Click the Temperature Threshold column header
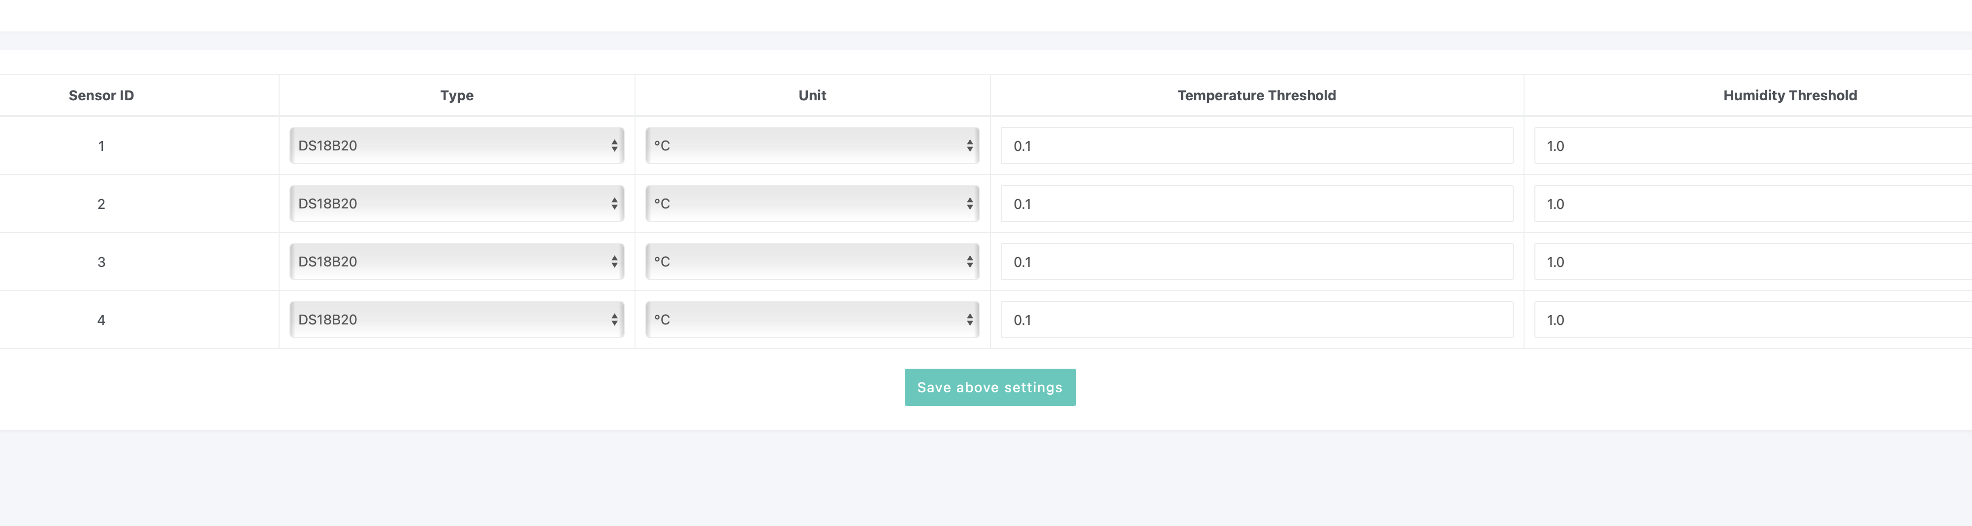 tap(1256, 95)
